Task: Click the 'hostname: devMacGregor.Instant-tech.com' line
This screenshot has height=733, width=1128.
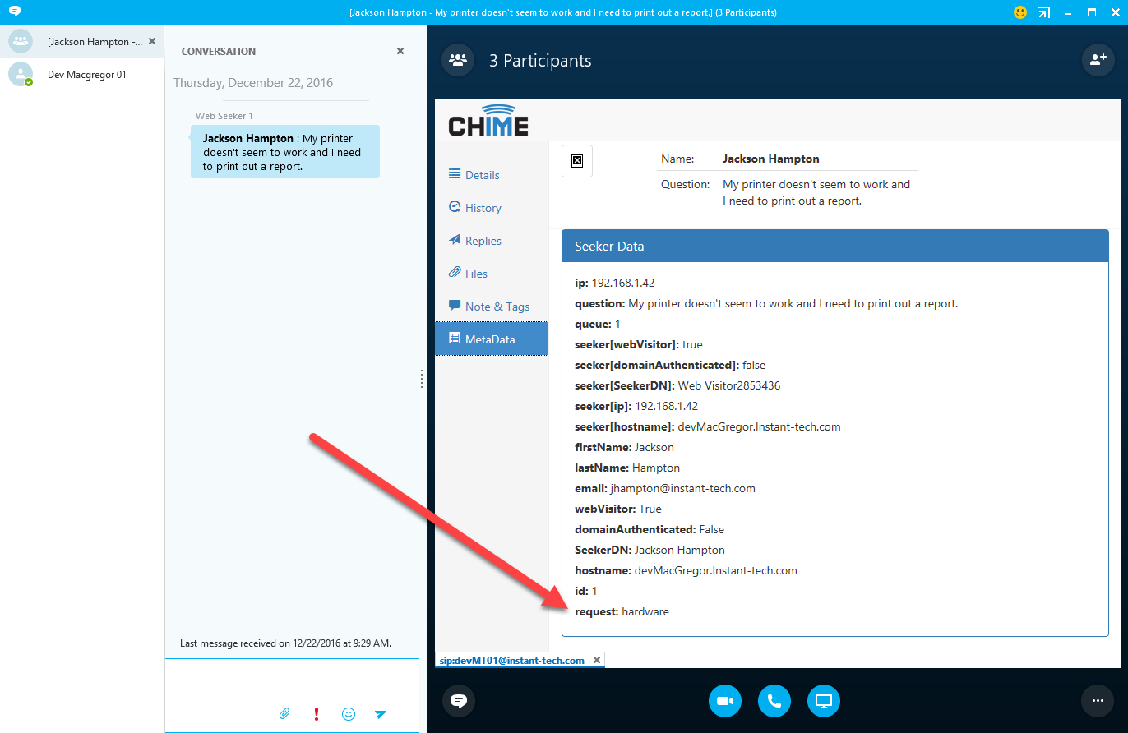Action: click(686, 570)
